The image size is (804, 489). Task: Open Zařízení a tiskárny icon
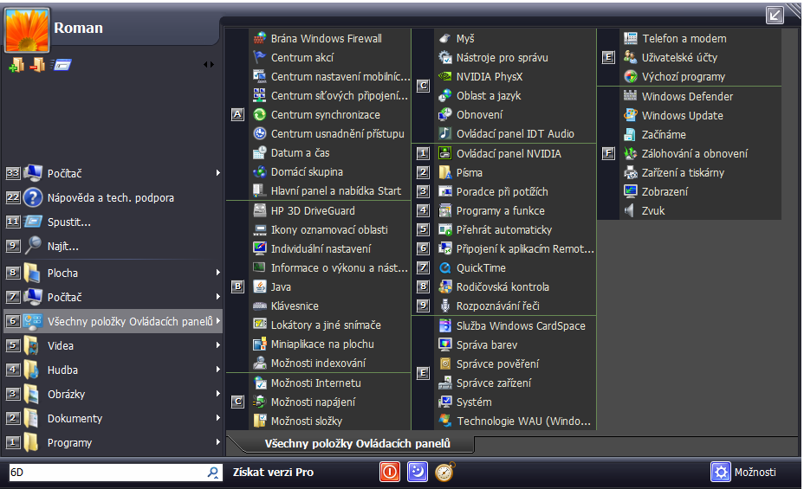tap(630, 172)
